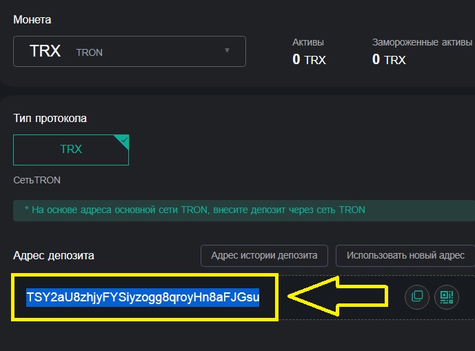The width and height of the screenshot is (475, 351).
Task: Click the Тип протокола heading
Action: click(x=50, y=118)
